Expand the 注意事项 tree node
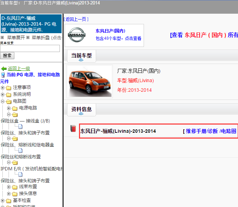238x207 pixels. click(x=2, y=88)
